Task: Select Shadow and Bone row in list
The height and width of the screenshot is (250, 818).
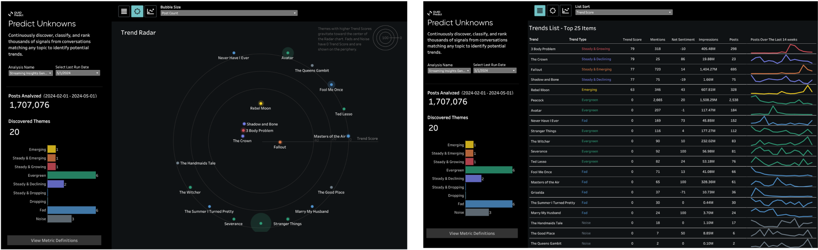Action: pyautogui.click(x=673, y=79)
